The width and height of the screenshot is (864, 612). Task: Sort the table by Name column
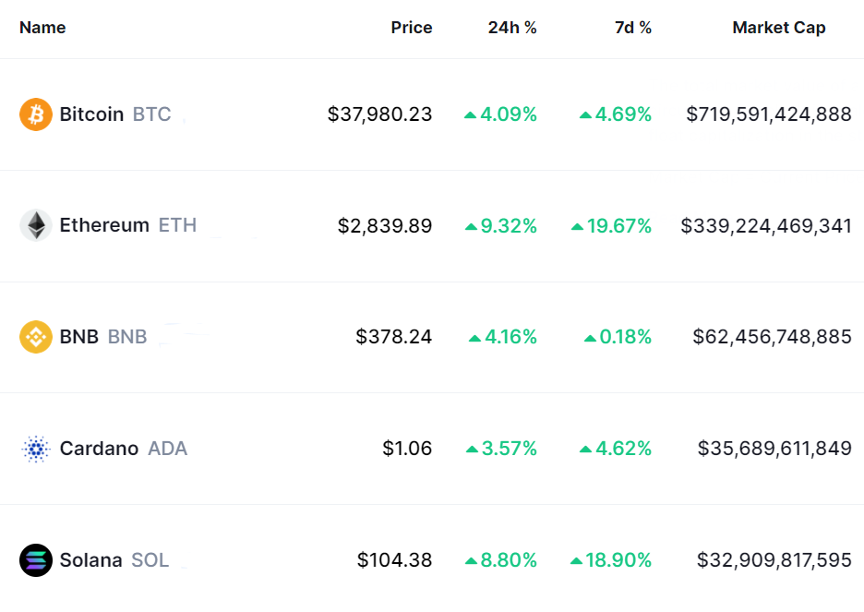[x=42, y=28]
